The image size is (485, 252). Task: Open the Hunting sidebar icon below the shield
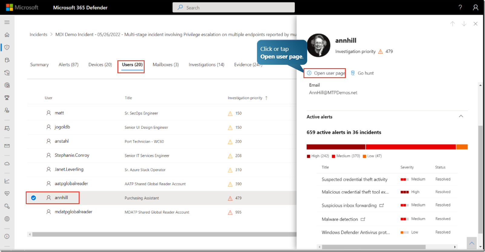[x=7, y=60]
